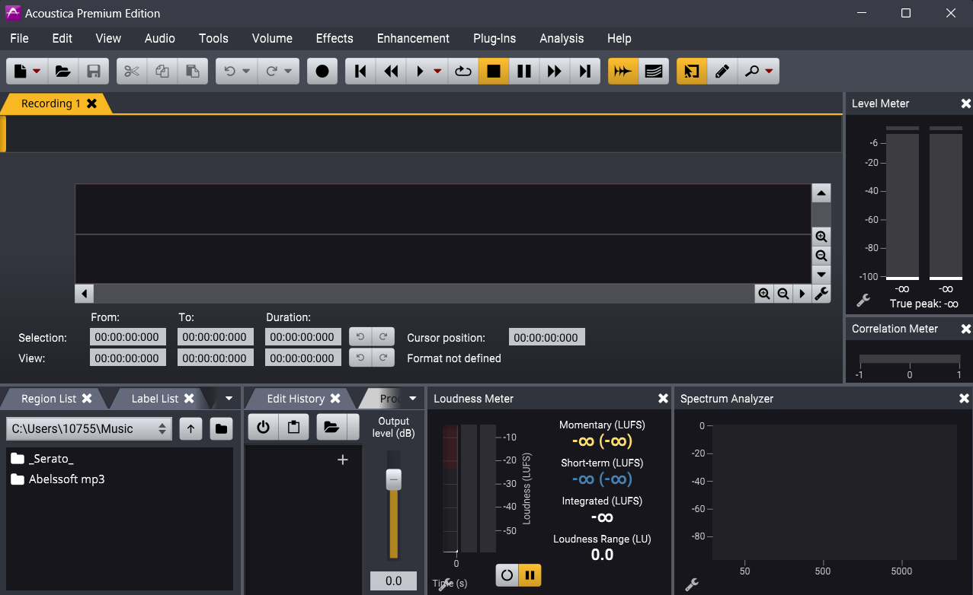Open the folder path combo box
973x595 pixels.
(89, 429)
